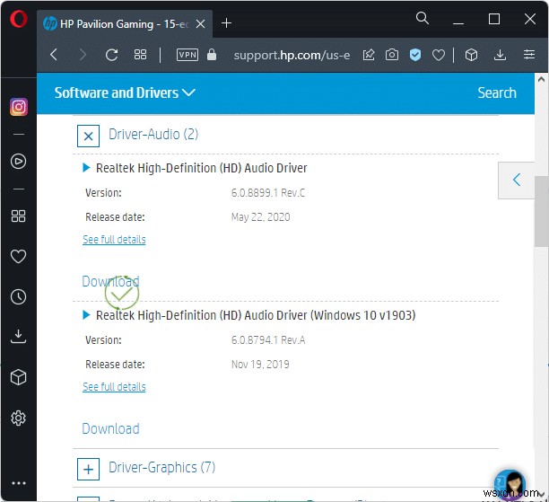Open the side panel left chevron

click(517, 181)
